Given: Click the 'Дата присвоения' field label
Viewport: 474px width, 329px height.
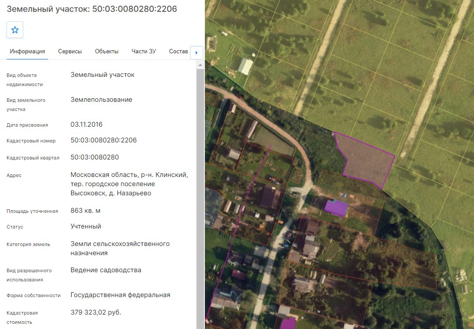Looking at the screenshot, I should click(27, 125).
